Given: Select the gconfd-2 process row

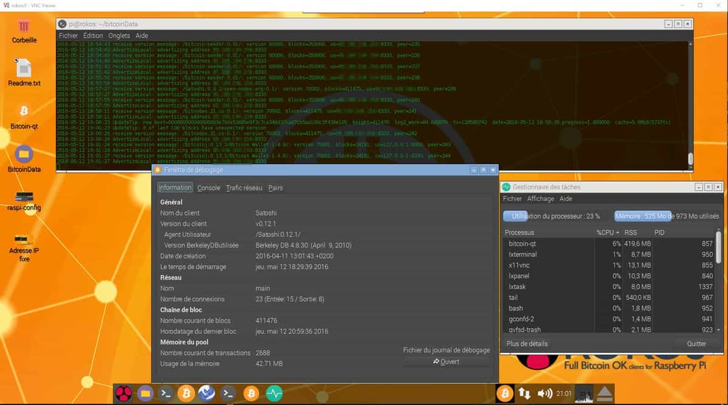Looking at the screenshot, I should point(608,319).
